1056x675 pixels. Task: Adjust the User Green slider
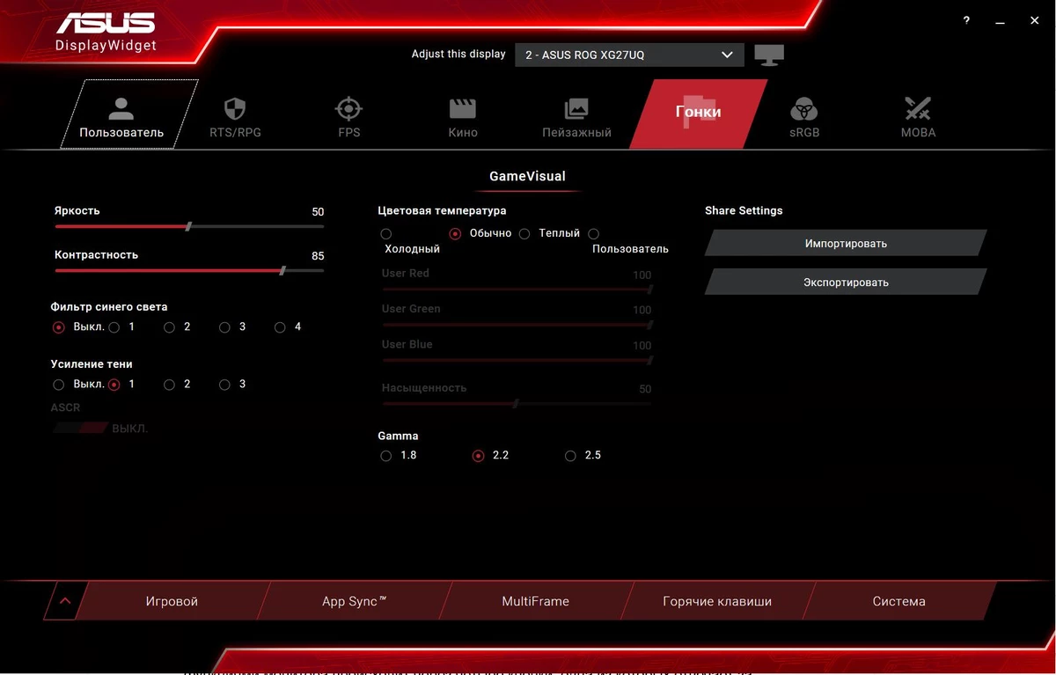(x=517, y=325)
